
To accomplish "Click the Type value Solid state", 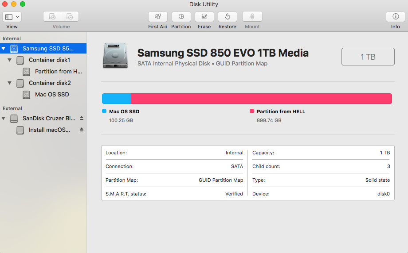I will pyautogui.click(x=377, y=180).
